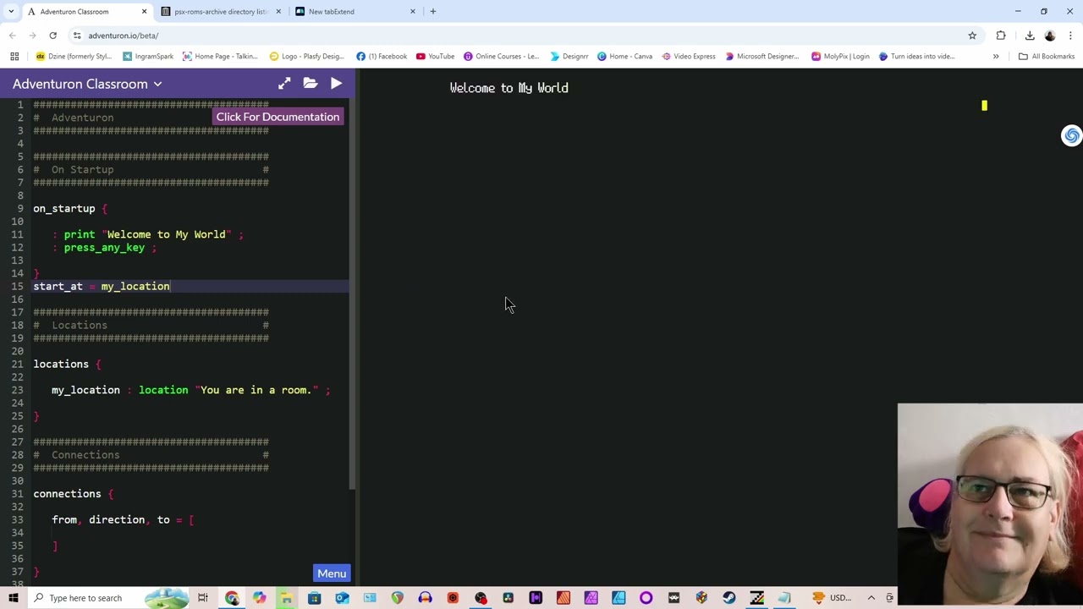Show hidden system tray icons chevron
The image size is (1083, 609).
871,598
